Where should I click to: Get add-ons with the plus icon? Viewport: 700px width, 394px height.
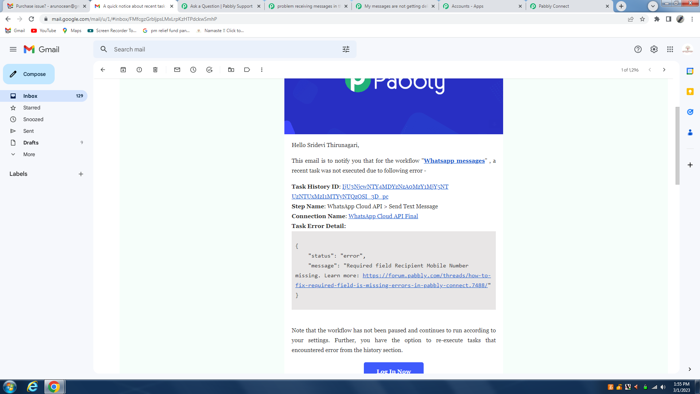pos(690,165)
